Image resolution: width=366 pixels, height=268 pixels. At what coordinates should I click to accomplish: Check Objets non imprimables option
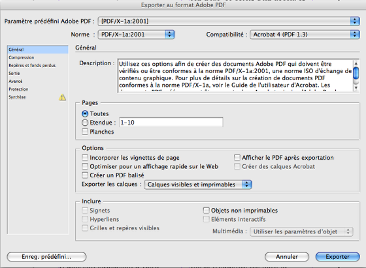click(207, 211)
